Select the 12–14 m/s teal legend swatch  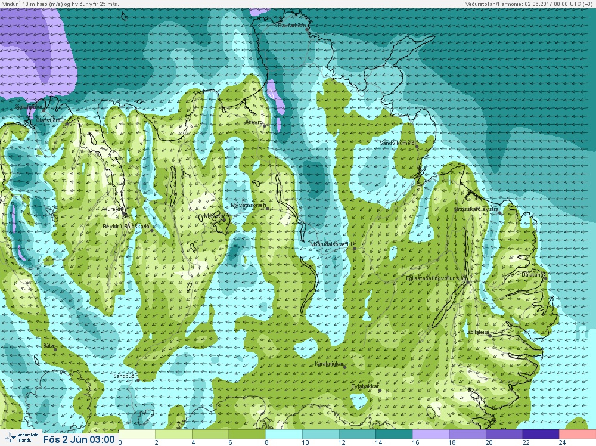(x=357, y=434)
